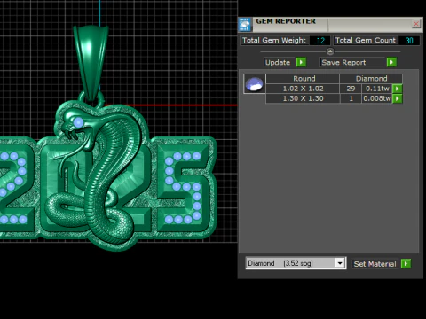The width and height of the screenshot is (426, 319).
Task: Click the green arrow beside Set Material
Action: coord(406,263)
